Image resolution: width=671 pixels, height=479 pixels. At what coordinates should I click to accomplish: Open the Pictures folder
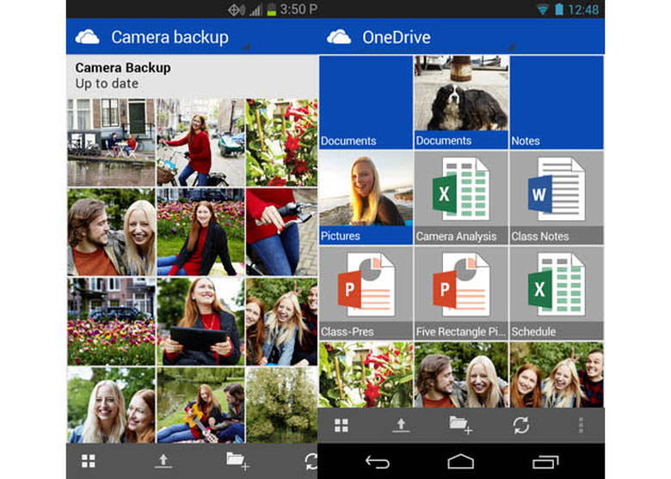366,198
